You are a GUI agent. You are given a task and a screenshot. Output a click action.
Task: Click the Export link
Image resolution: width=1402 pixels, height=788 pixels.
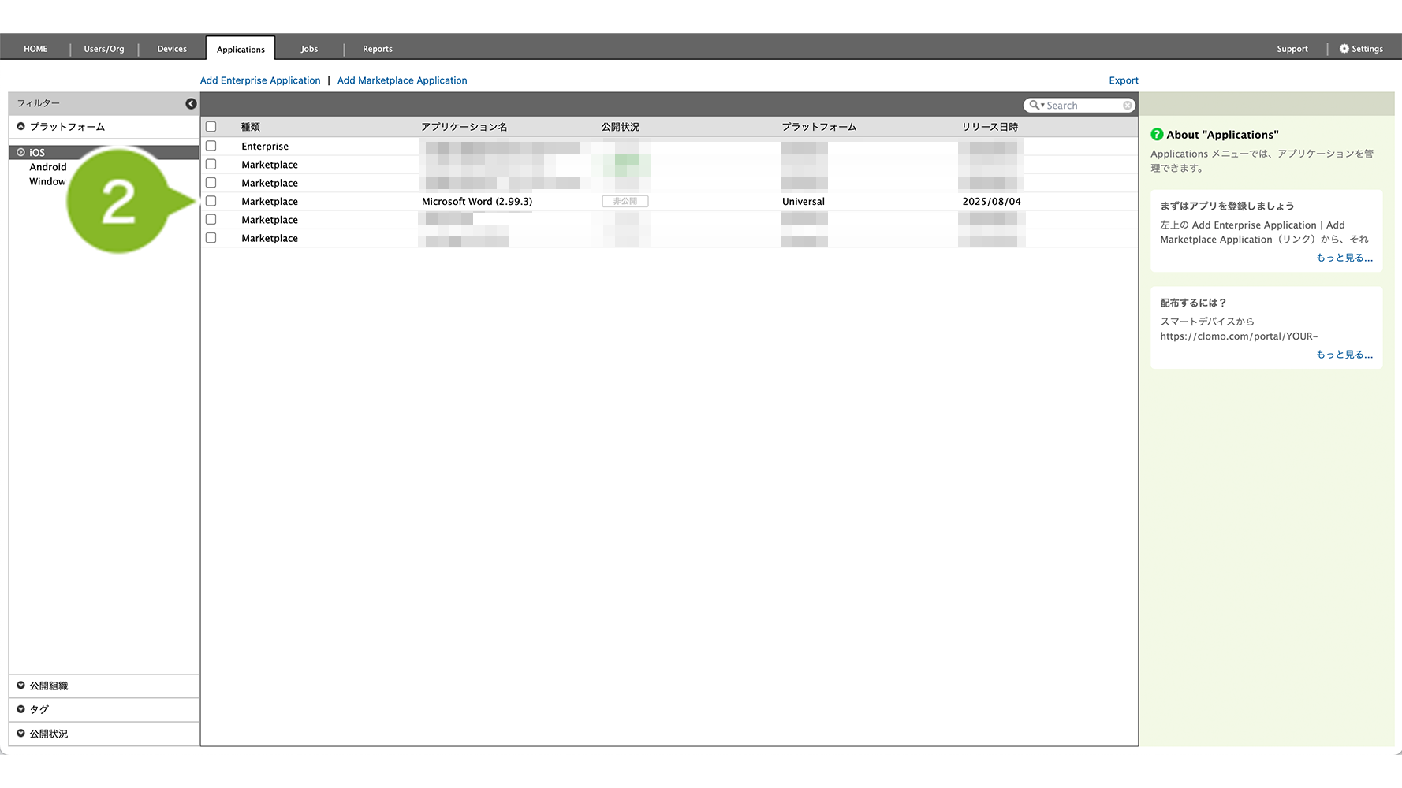[x=1123, y=80]
